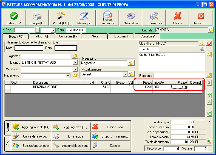The height and width of the screenshot is (155, 216).
Task: Search customer with magnifier icon beside Spett.le
Action: coord(202,49)
